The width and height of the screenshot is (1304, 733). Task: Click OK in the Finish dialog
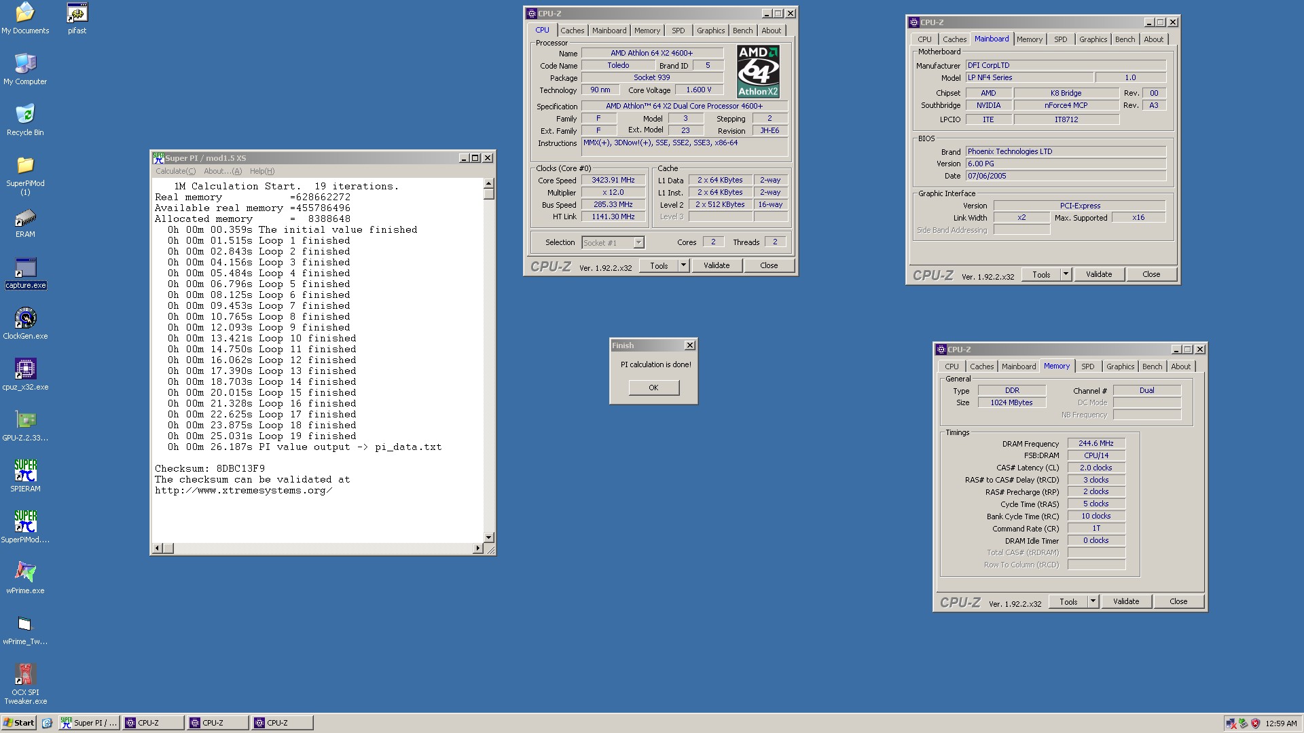tap(653, 388)
